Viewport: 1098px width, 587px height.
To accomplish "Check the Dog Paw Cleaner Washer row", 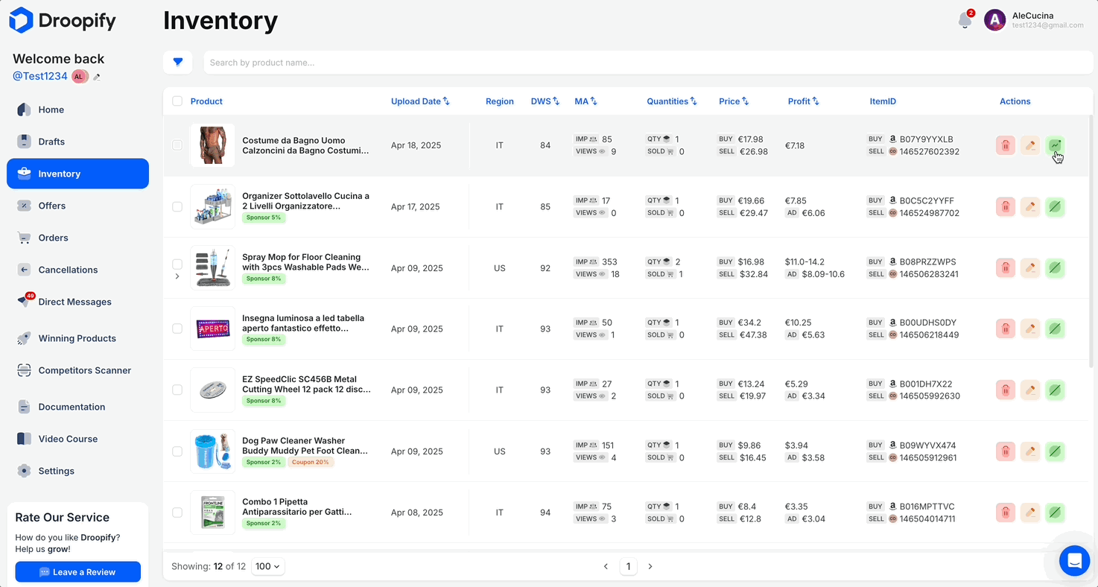I will (177, 451).
